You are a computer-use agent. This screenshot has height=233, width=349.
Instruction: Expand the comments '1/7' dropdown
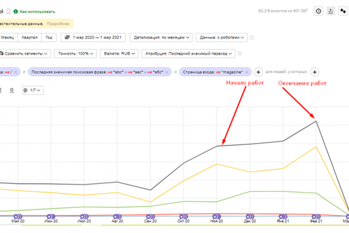tap(33, 90)
